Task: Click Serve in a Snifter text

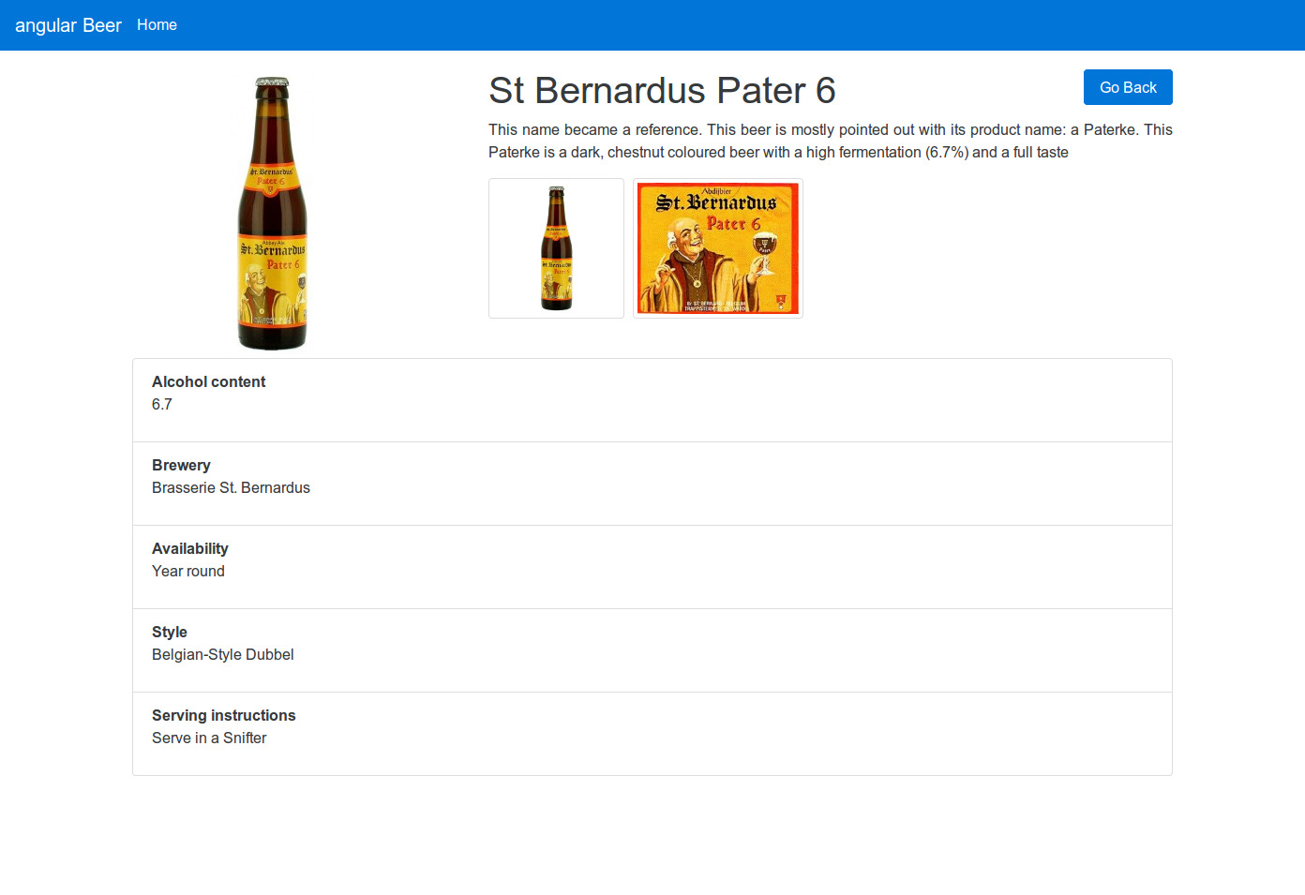Action: [209, 738]
